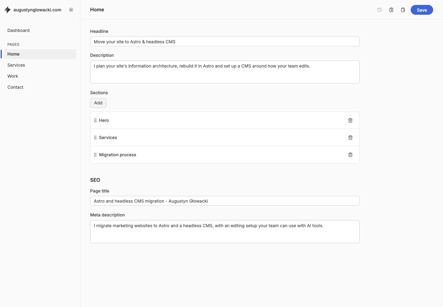Click into the Meta description textarea
The image size is (443, 307).
coord(225,231)
